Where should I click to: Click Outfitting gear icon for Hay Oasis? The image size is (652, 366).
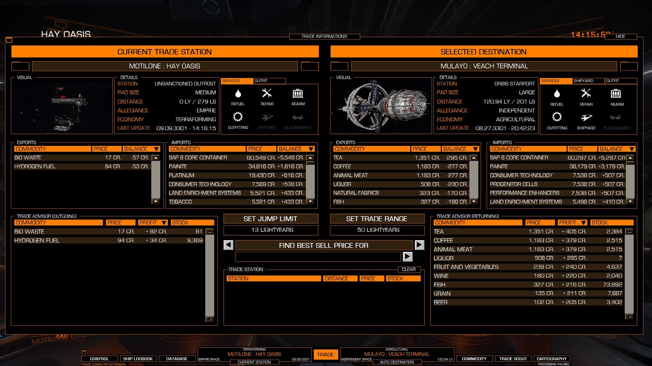[238, 117]
